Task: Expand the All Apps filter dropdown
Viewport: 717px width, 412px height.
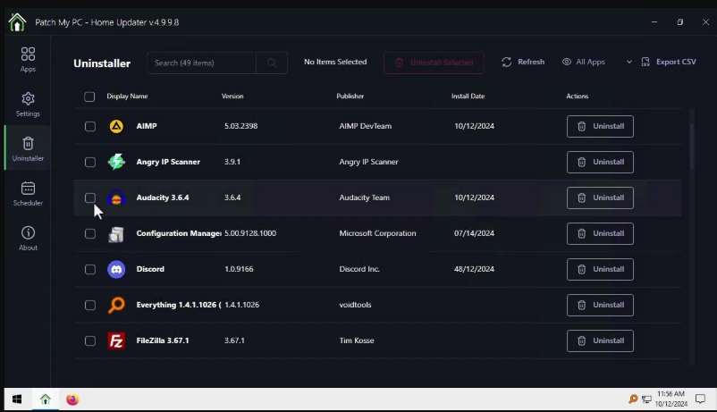Action: (x=590, y=63)
